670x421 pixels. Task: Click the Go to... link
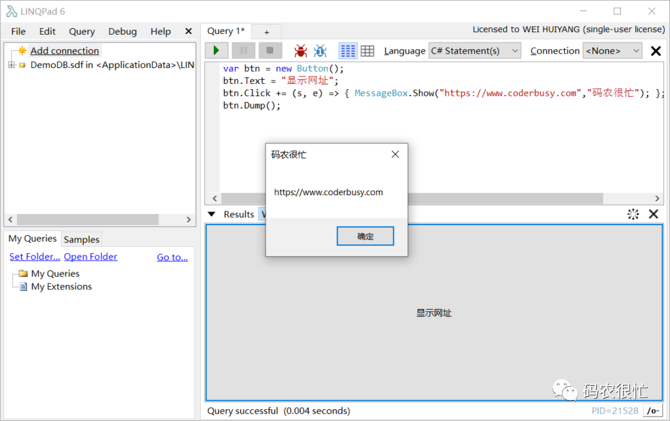172,257
